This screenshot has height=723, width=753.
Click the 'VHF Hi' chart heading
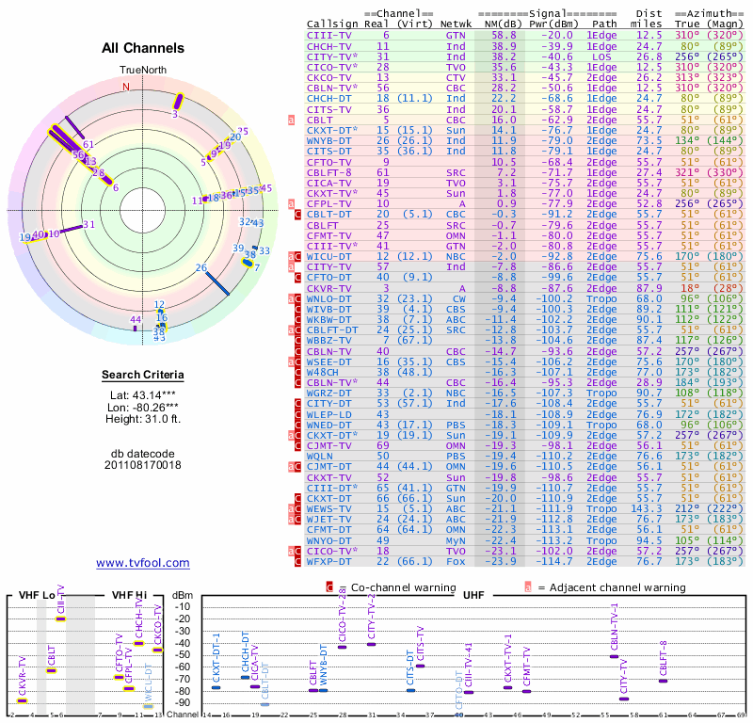pos(129,595)
